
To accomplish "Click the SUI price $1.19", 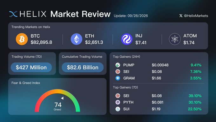I will click(x=156, y=109).
